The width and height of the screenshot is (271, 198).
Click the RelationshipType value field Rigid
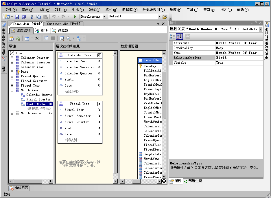click(239, 58)
